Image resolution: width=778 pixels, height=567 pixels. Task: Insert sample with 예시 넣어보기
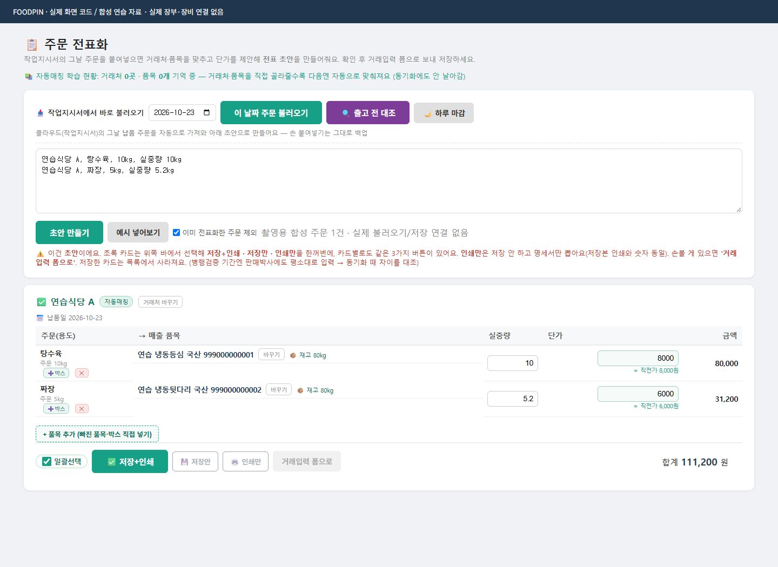click(x=138, y=233)
